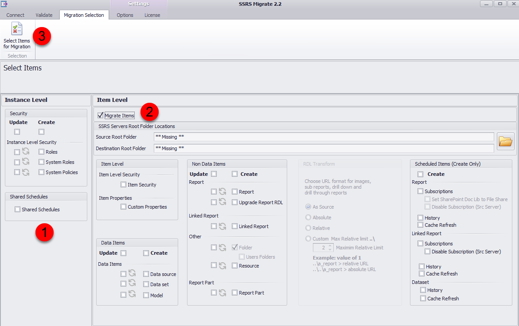
Task: Click the refresh arrows icon beside Resource
Action: (222, 265)
